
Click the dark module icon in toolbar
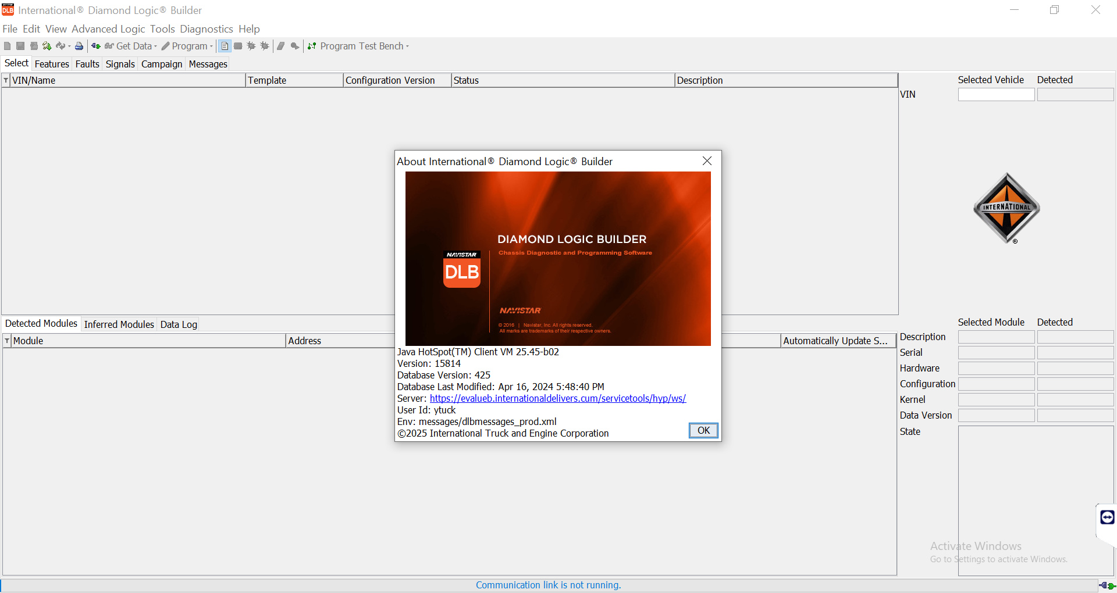(x=238, y=46)
